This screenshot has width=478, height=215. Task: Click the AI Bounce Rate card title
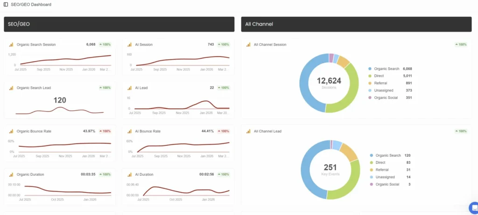tap(148, 131)
